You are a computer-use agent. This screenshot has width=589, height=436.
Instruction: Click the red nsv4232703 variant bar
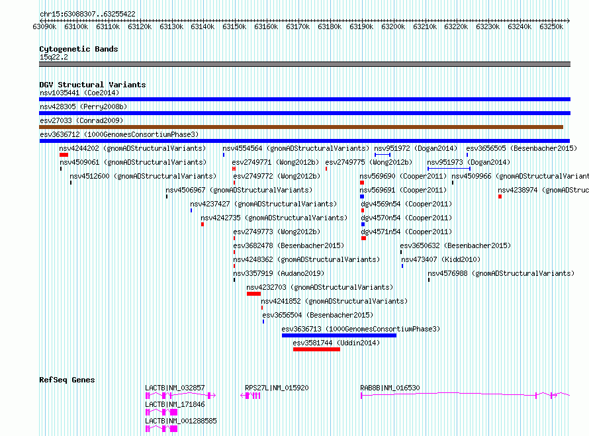pos(253,294)
